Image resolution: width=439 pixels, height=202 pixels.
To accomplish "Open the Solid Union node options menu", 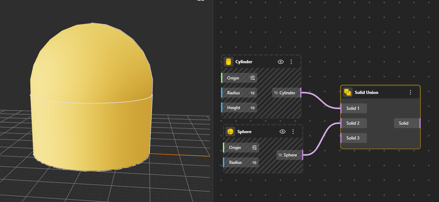I will point(410,93).
